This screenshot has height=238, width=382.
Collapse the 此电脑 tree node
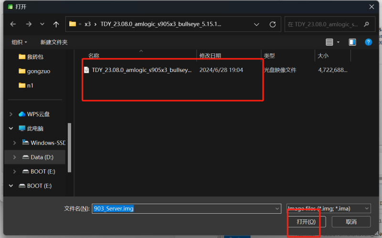pos(11,128)
